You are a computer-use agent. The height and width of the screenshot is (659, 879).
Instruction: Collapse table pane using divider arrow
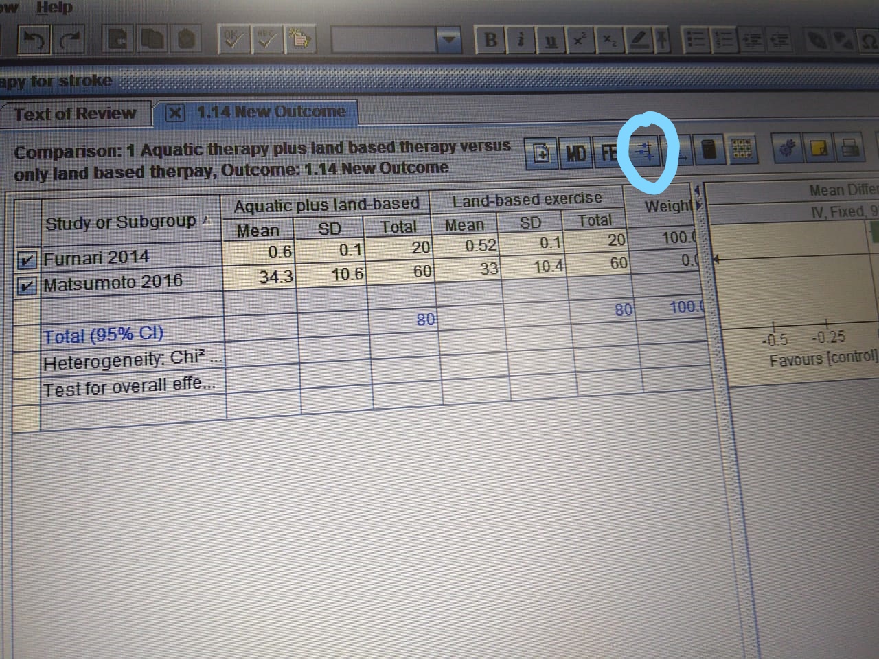[x=698, y=191]
